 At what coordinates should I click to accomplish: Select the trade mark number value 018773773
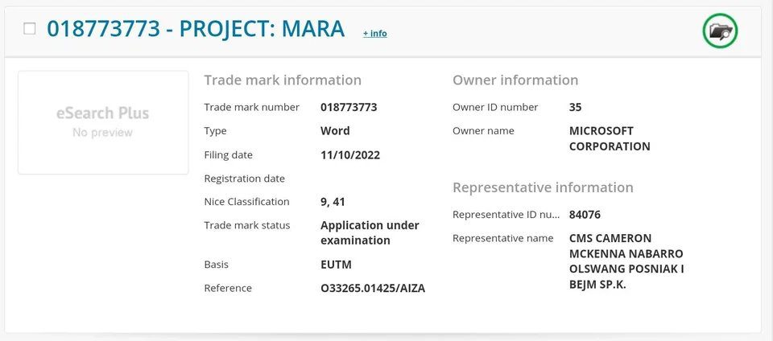(x=349, y=107)
